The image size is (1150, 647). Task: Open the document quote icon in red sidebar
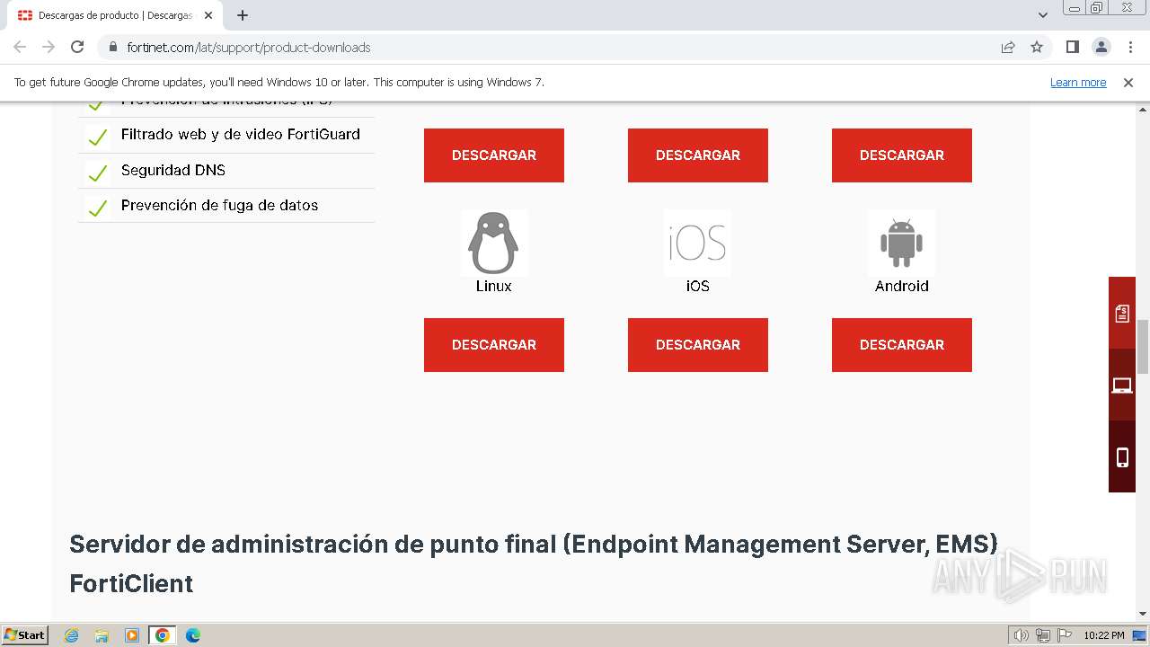(1122, 313)
